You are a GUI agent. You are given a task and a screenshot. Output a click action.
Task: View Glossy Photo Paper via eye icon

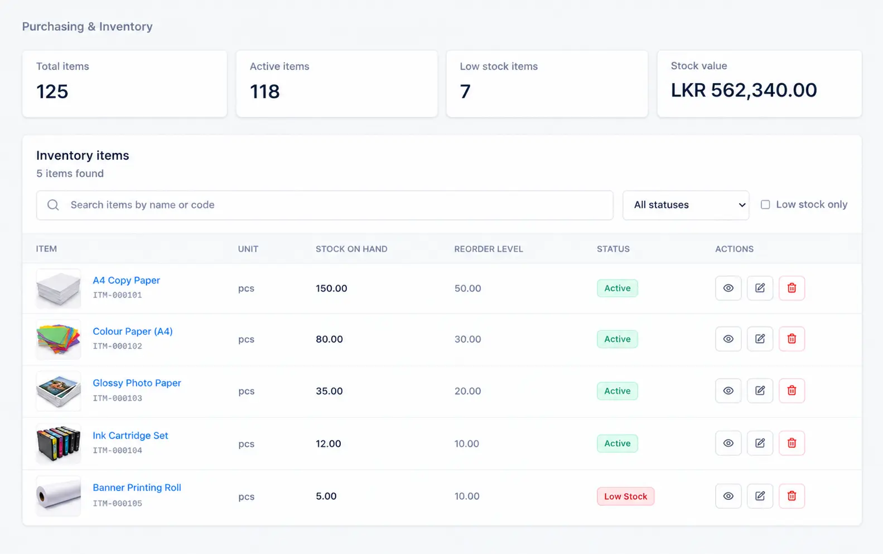tap(728, 391)
